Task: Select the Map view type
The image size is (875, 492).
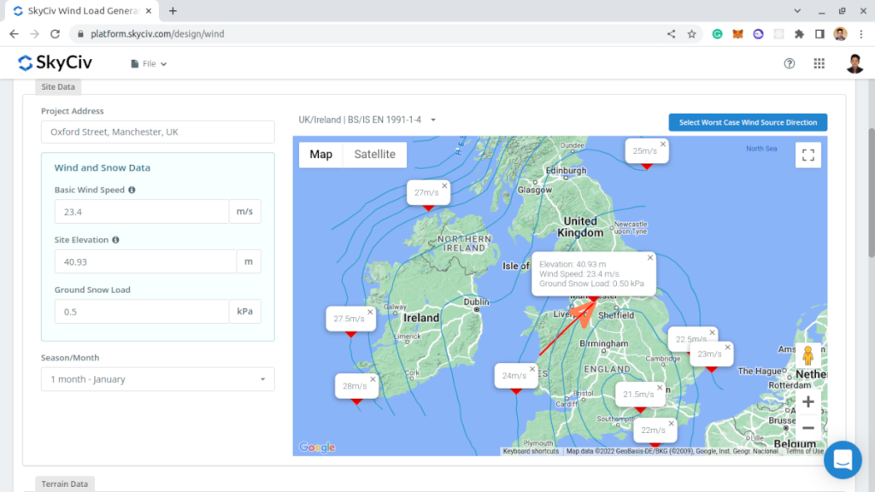Action: point(320,155)
